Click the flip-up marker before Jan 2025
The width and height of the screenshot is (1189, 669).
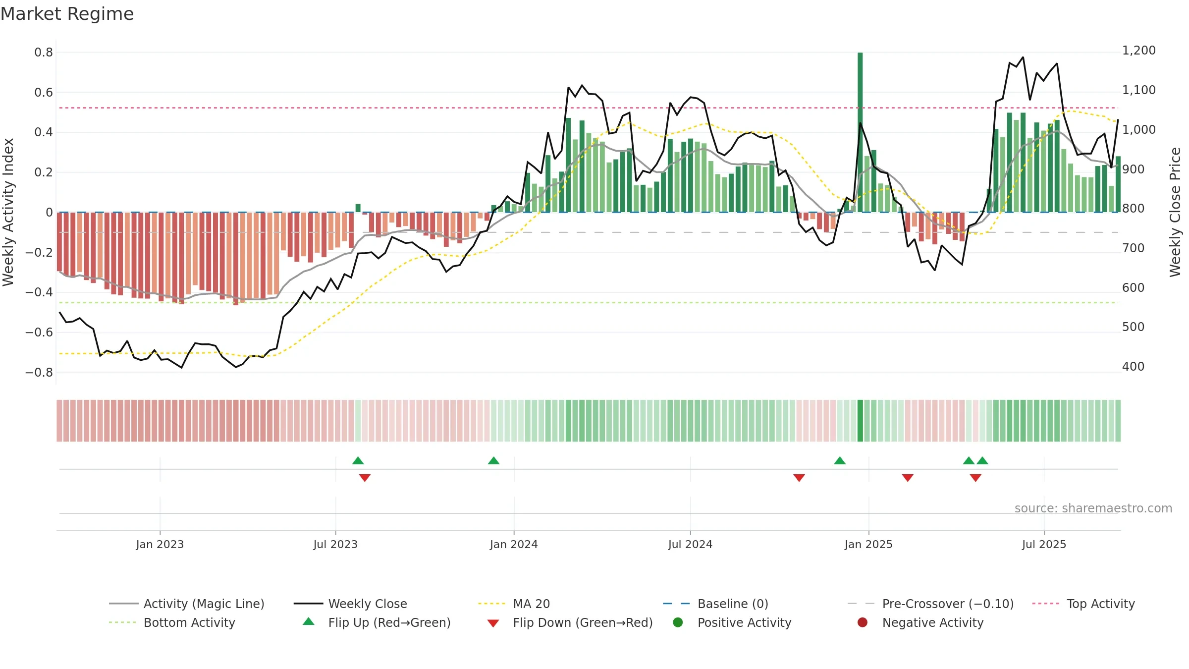(x=840, y=461)
